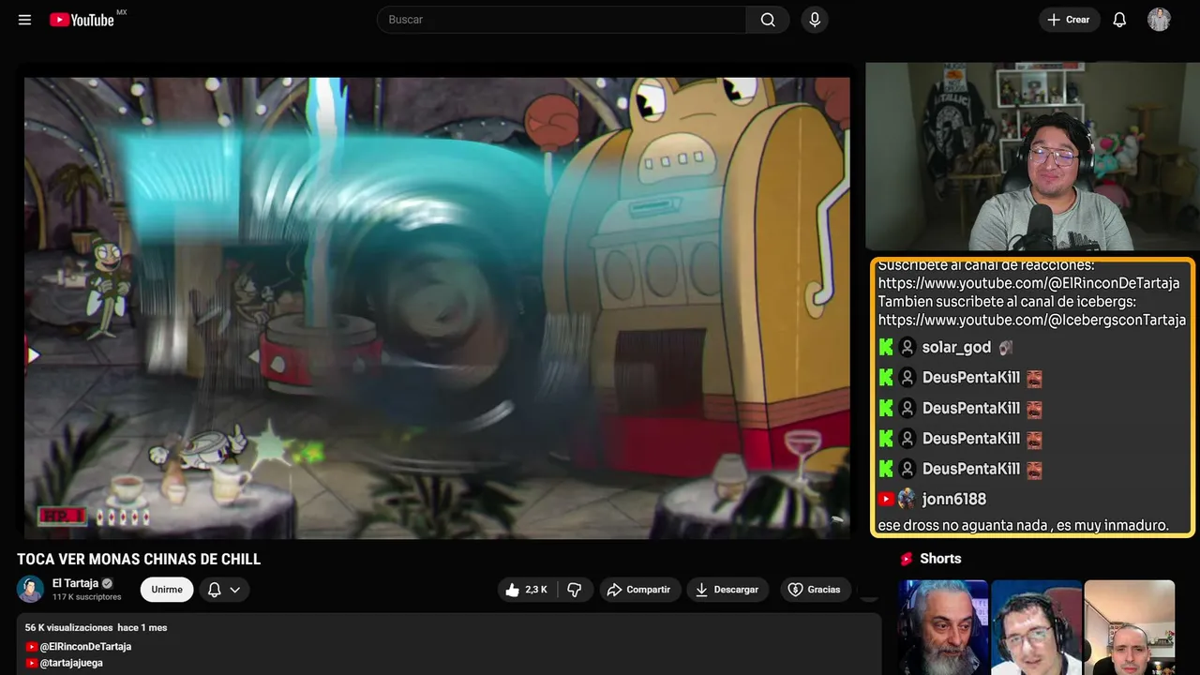Dislike the video with the thumbs-down icon
The image size is (1200, 675).
coord(575,590)
